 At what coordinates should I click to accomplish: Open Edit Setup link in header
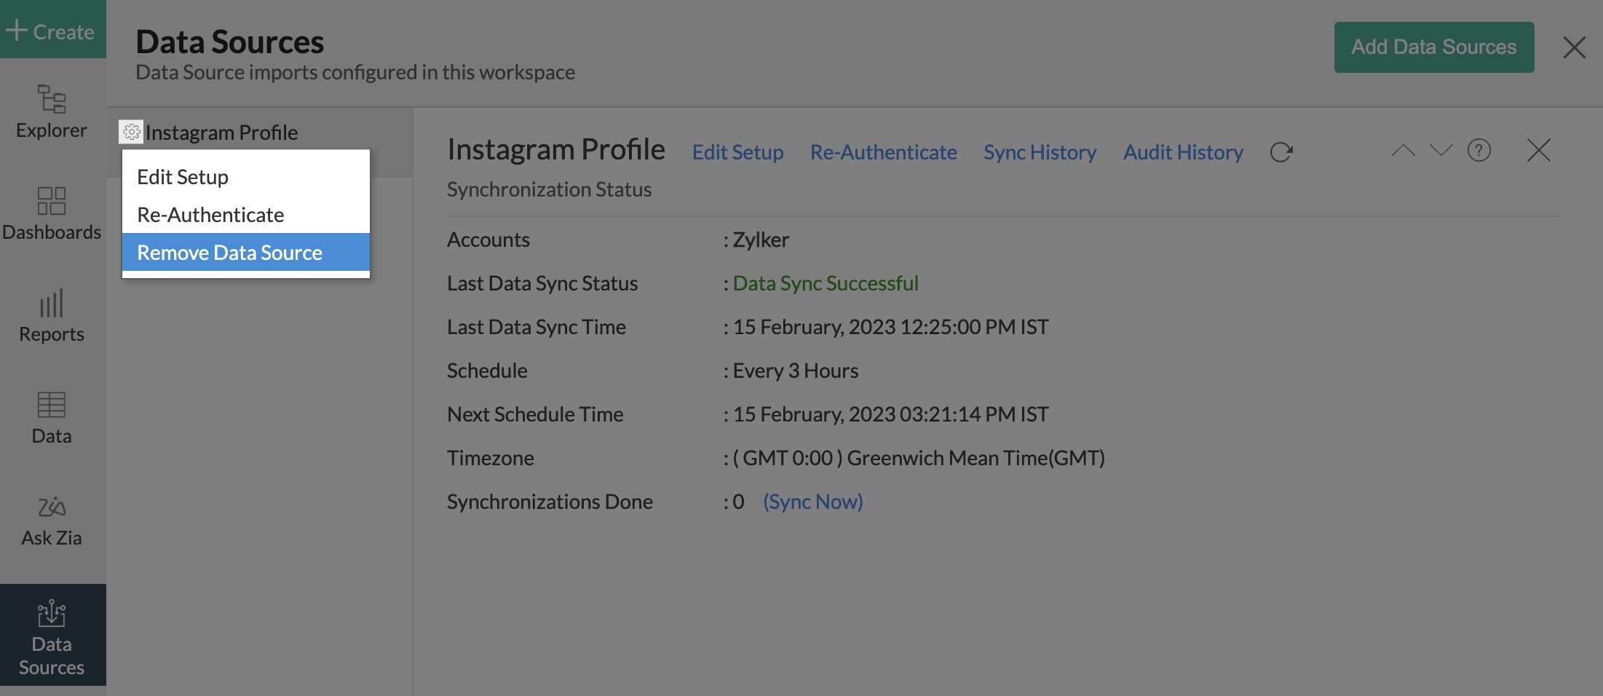[737, 152]
